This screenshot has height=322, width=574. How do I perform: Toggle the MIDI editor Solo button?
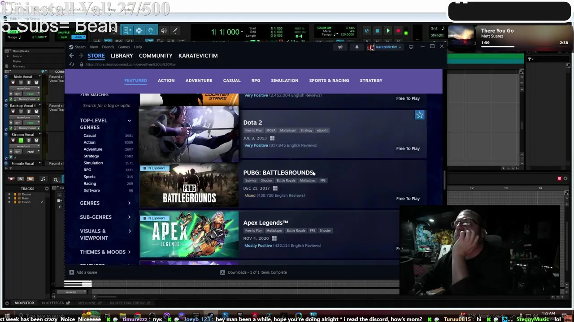(x=20, y=179)
